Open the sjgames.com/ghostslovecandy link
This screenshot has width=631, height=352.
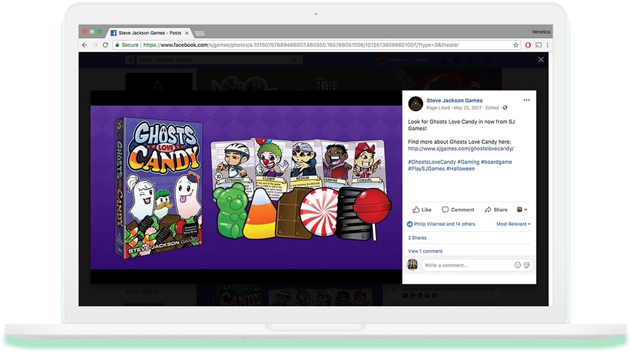(461, 148)
